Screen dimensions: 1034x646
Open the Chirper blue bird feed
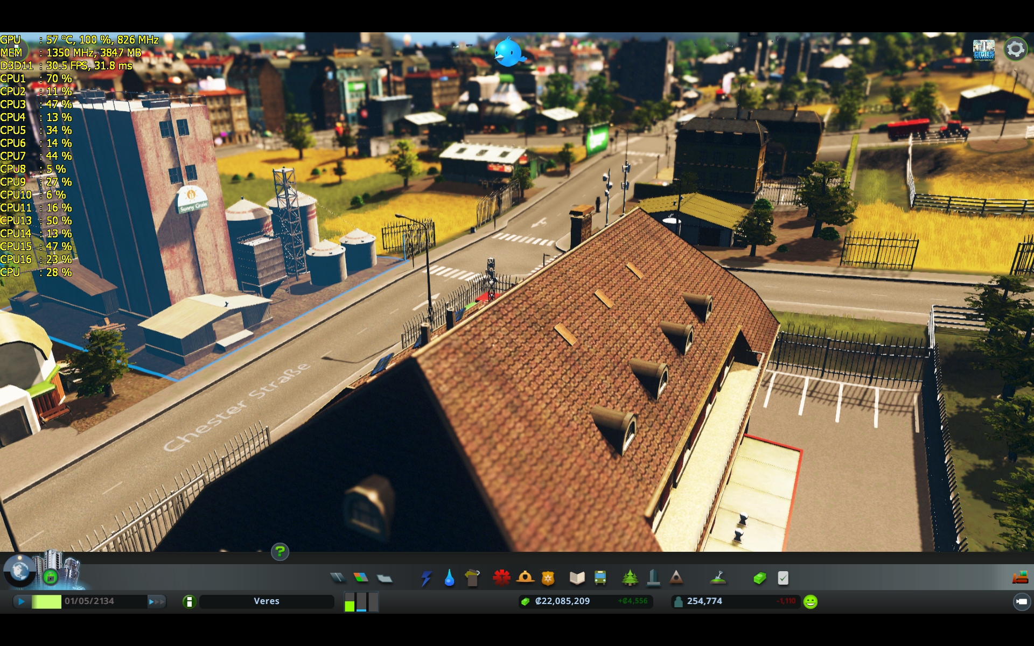(508, 52)
